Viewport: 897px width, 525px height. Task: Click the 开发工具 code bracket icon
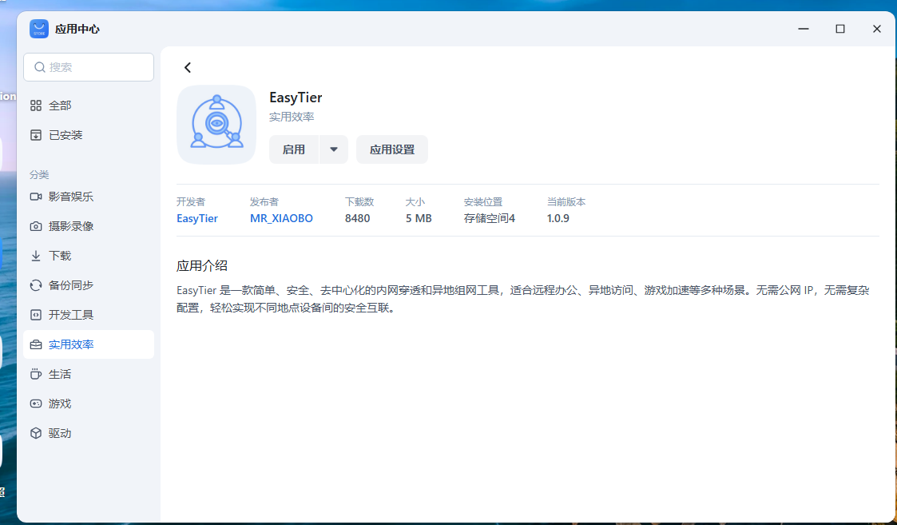tap(36, 315)
